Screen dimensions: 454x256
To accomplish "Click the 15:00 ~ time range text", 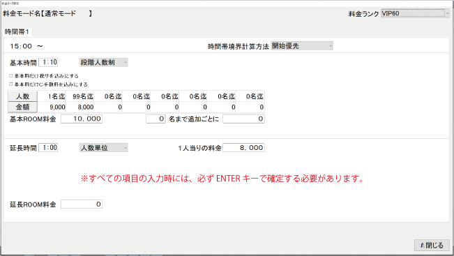I will (x=27, y=46).
